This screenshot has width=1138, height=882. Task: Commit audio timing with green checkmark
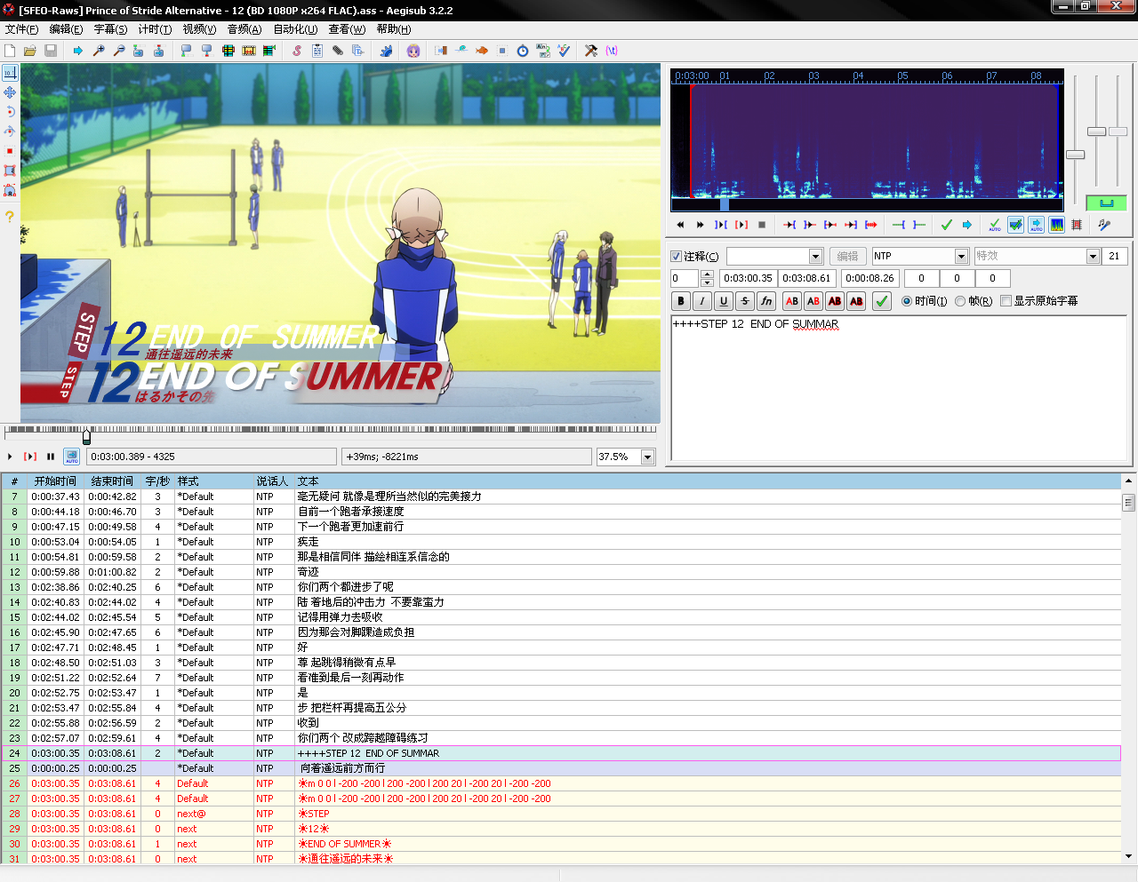(947, 225)
